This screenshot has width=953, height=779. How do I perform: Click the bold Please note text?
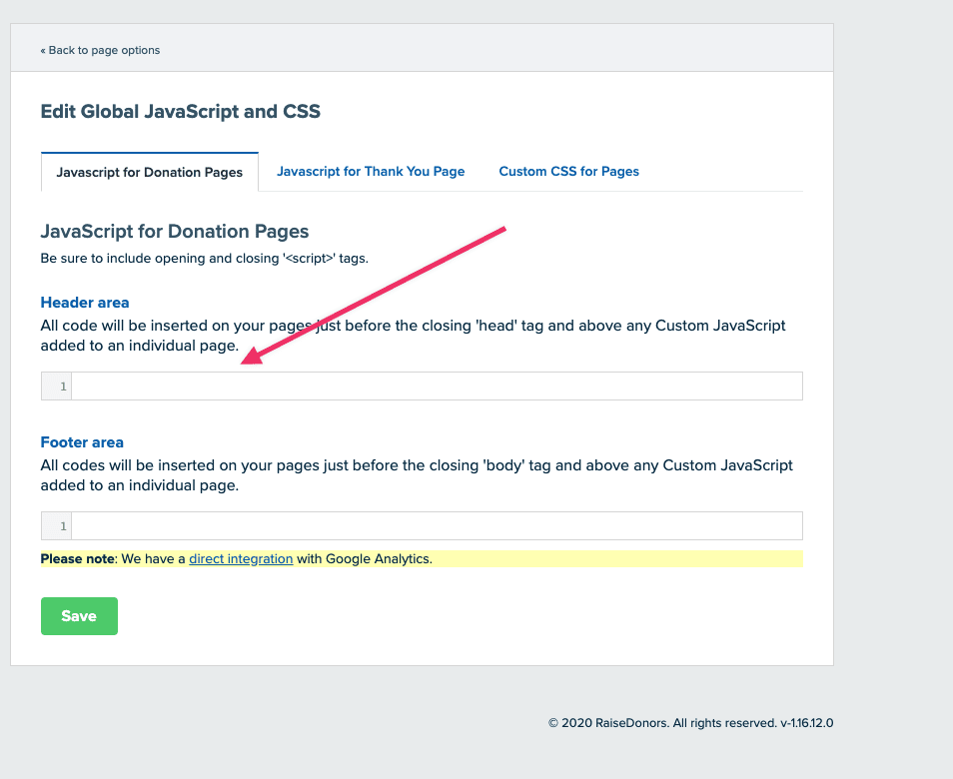point(77,559)
